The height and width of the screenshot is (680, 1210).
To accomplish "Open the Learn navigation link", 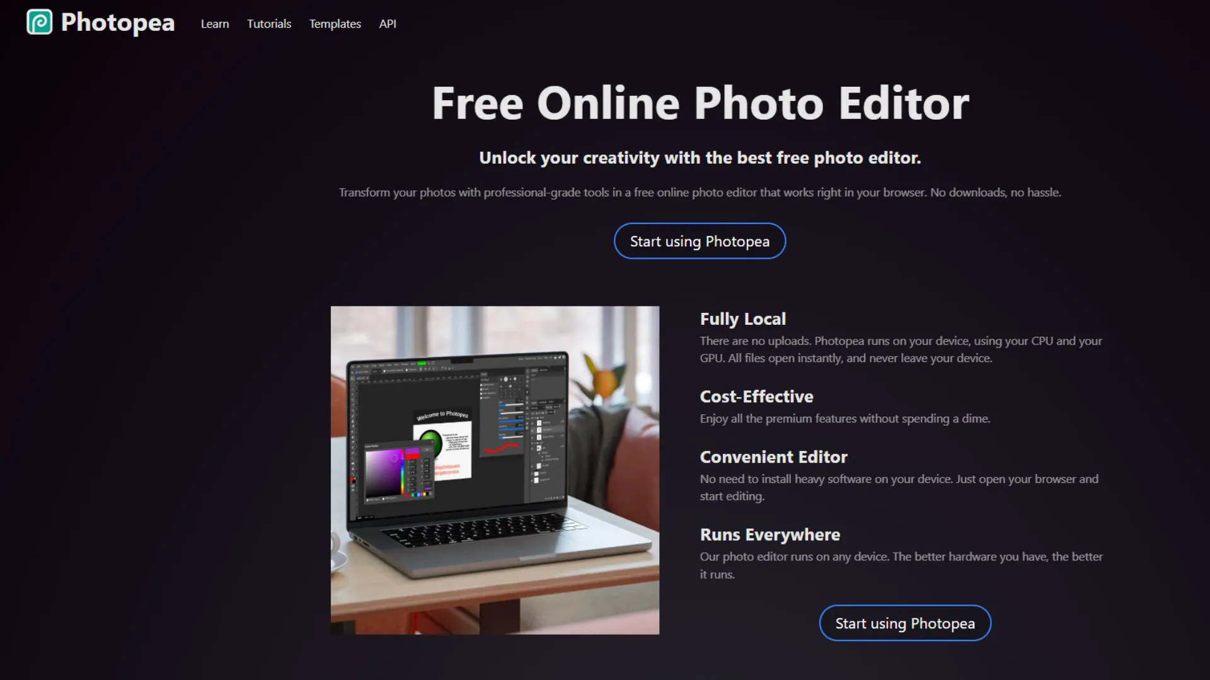I will click(216, 23).
